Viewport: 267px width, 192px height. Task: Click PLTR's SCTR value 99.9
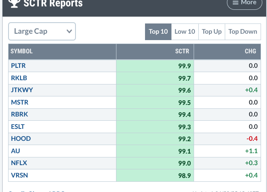coord(184,66)
